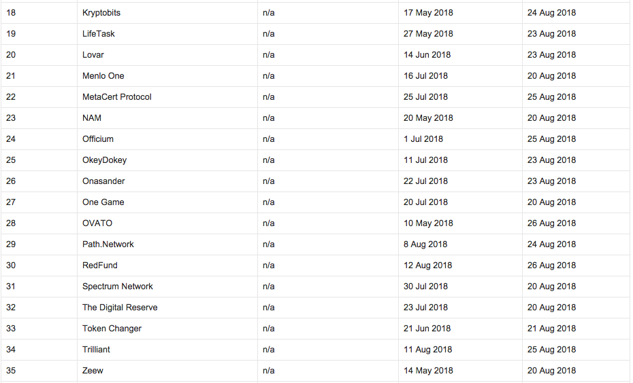Click the Menlo One entry

[x=103, y=75]
